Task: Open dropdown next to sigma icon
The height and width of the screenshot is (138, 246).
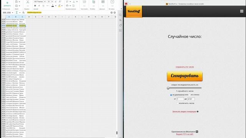Action: tap(20, 13)
